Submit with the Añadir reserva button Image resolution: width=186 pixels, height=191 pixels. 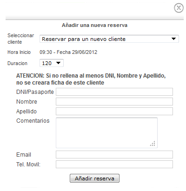coord(94,178)
